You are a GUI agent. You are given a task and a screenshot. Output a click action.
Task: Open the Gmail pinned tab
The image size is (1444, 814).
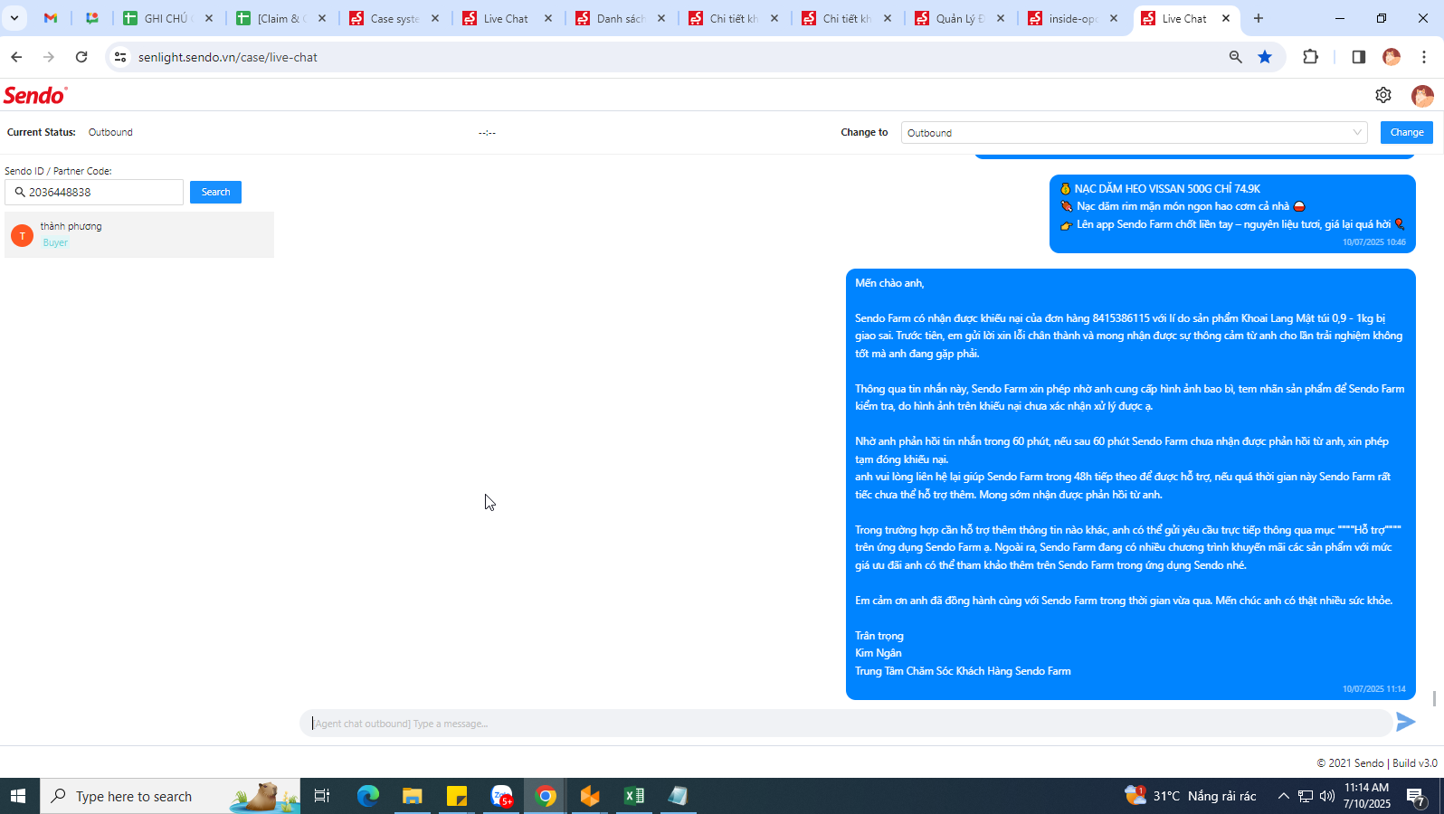tap(51, 18)
